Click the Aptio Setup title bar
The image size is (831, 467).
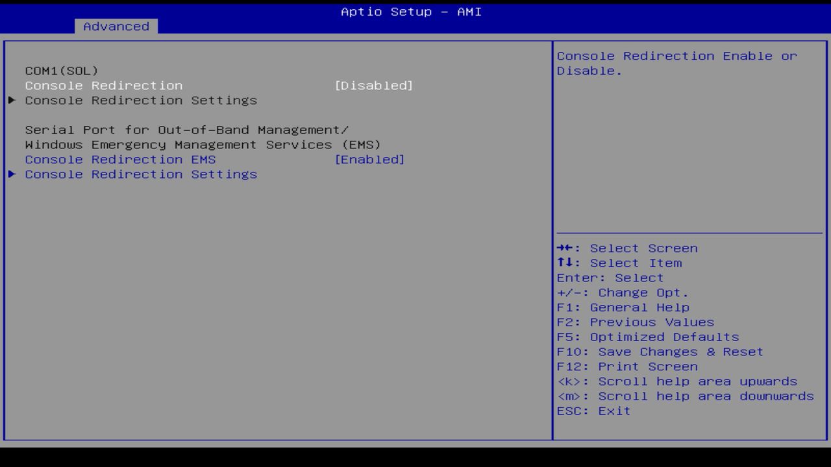click(410, 12)
